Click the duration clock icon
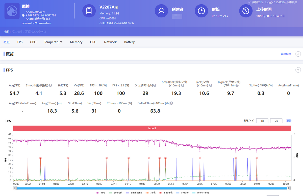The image size is (303, 196). click(x=201, y=11)
